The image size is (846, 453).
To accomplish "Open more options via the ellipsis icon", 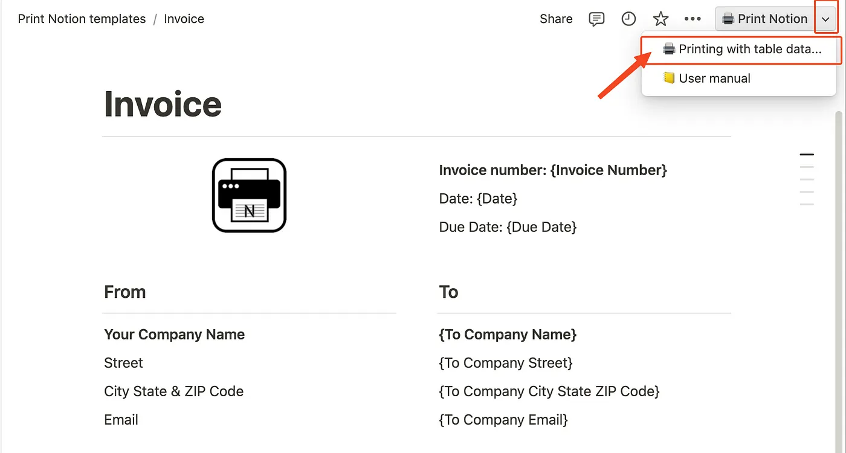I will point(693,19).
